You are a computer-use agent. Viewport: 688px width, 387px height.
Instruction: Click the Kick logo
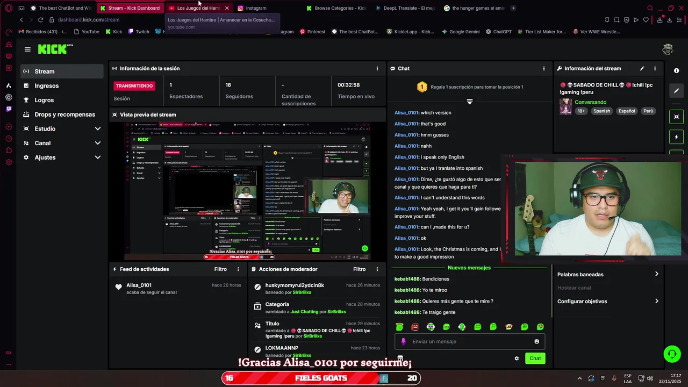[x=55, y=49]
